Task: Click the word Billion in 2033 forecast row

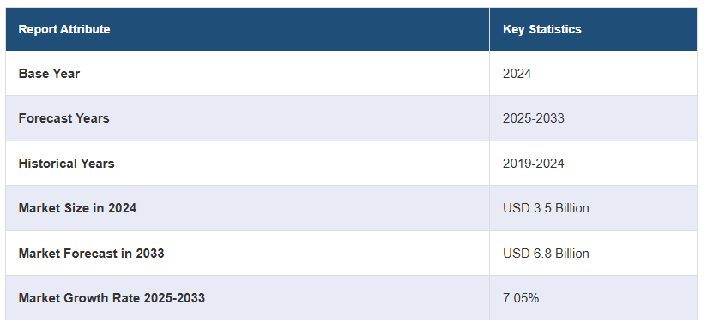Action: pos(571,254)
